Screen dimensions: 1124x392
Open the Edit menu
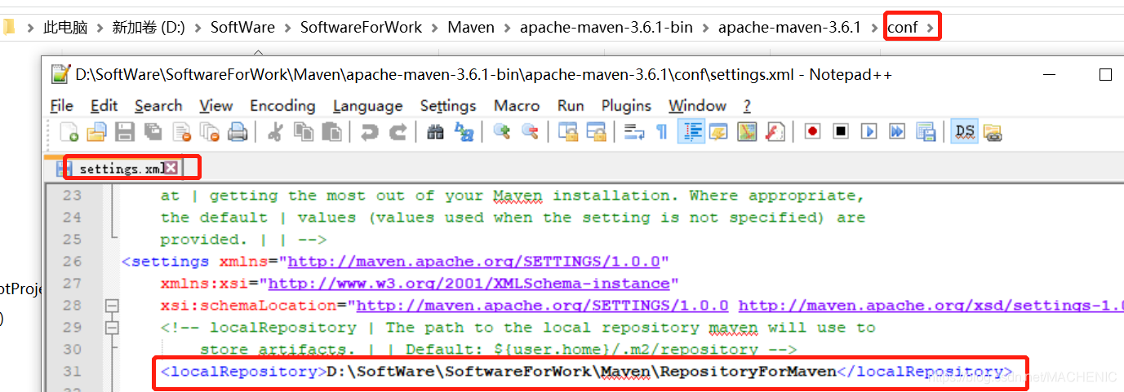[x=104, y=106]
